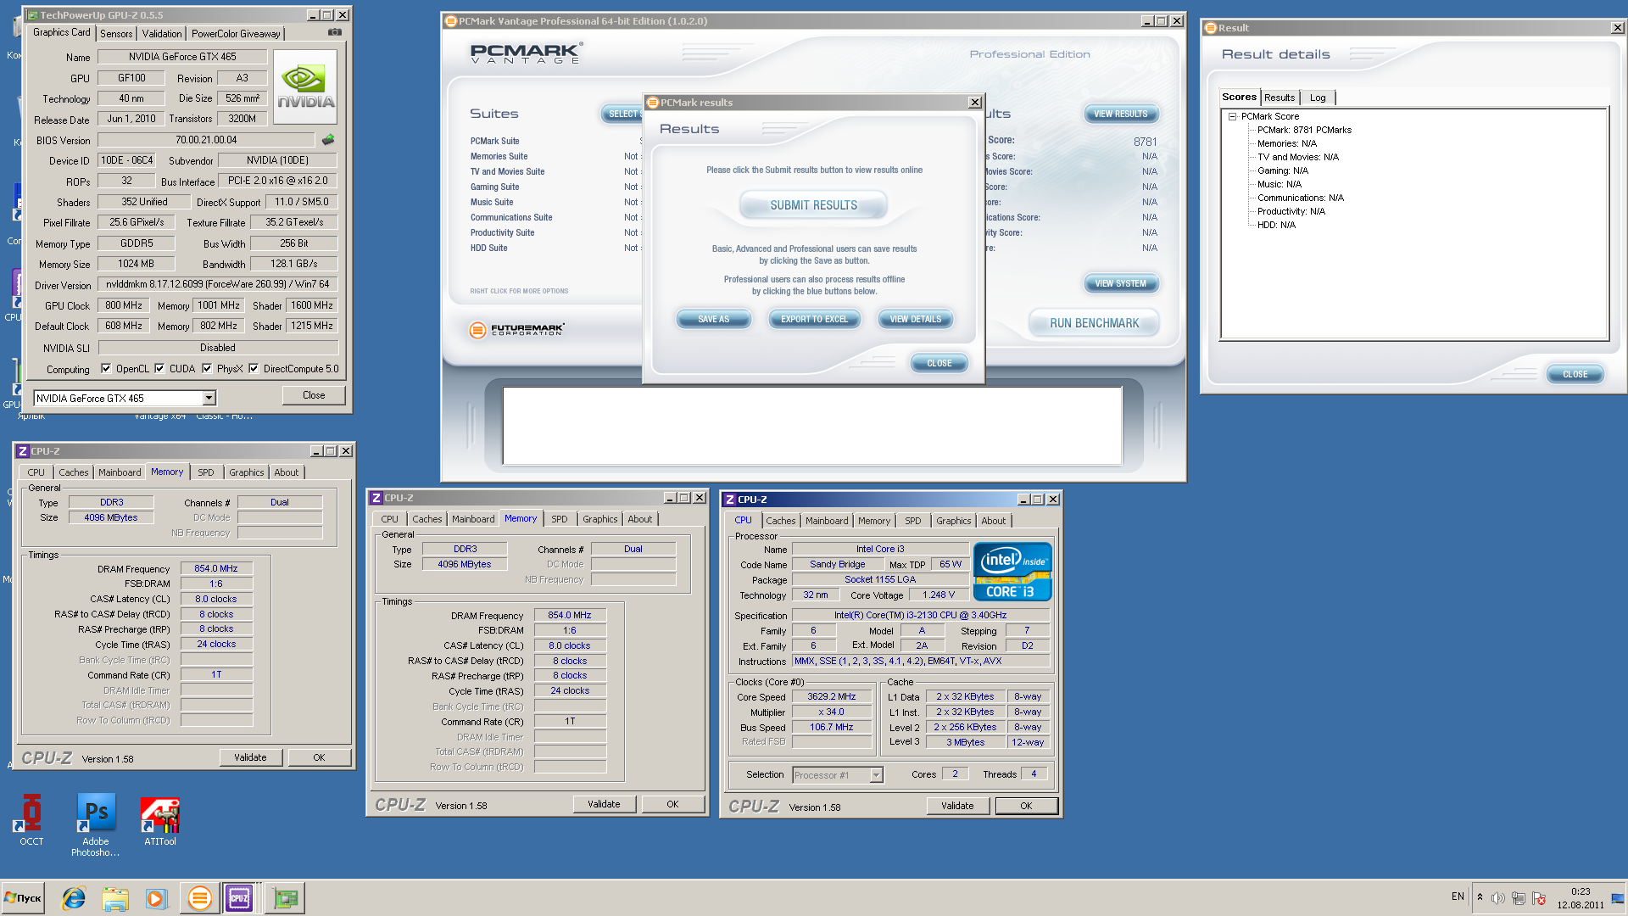The image size is (1628, 916).
Task: Click Close button in Result details window
Action: point(1575,374)
